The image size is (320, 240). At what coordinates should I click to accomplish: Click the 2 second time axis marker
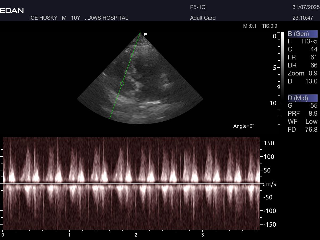coord(136,235)
